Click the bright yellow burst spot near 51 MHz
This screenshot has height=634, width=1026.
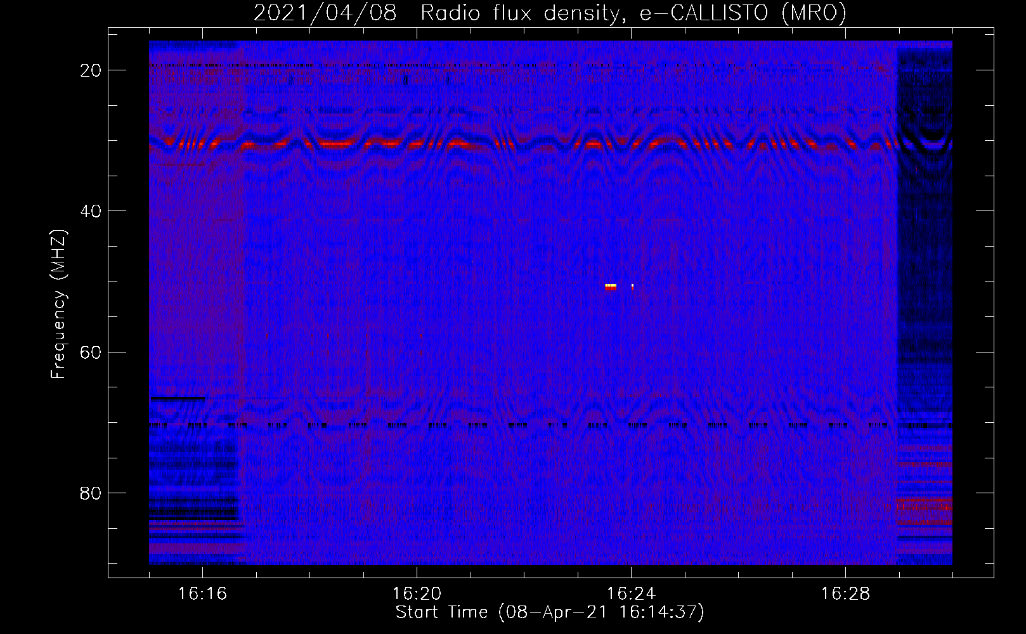pos(611,287)
